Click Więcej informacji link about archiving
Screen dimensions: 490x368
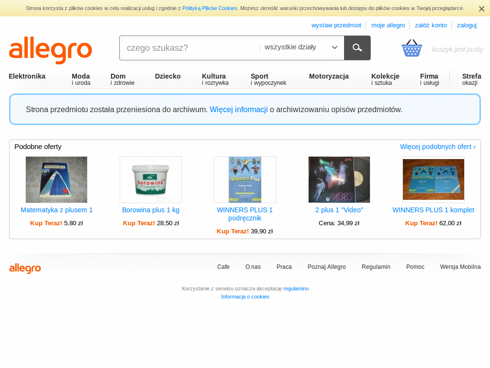(x=239, y=110)
